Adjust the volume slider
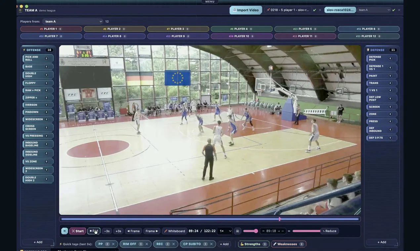The width and height of the screenshot is (420, 251). pyautogui.click(x=251, y=231)
